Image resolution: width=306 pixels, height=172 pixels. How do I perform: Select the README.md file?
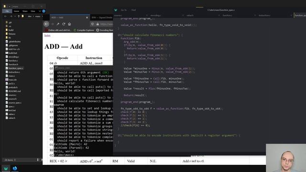pos(13,91)
